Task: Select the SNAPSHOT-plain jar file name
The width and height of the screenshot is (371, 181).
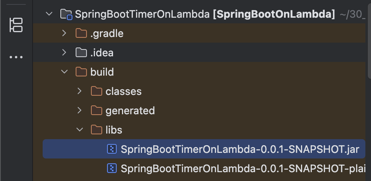Action: [243, 169]
